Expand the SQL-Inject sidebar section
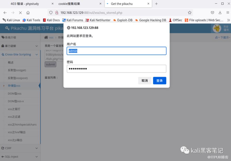 click(20, 157)
